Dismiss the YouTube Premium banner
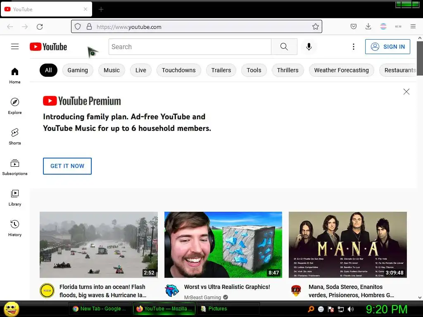The image size is (423, 317). click(x=406, y=92)
